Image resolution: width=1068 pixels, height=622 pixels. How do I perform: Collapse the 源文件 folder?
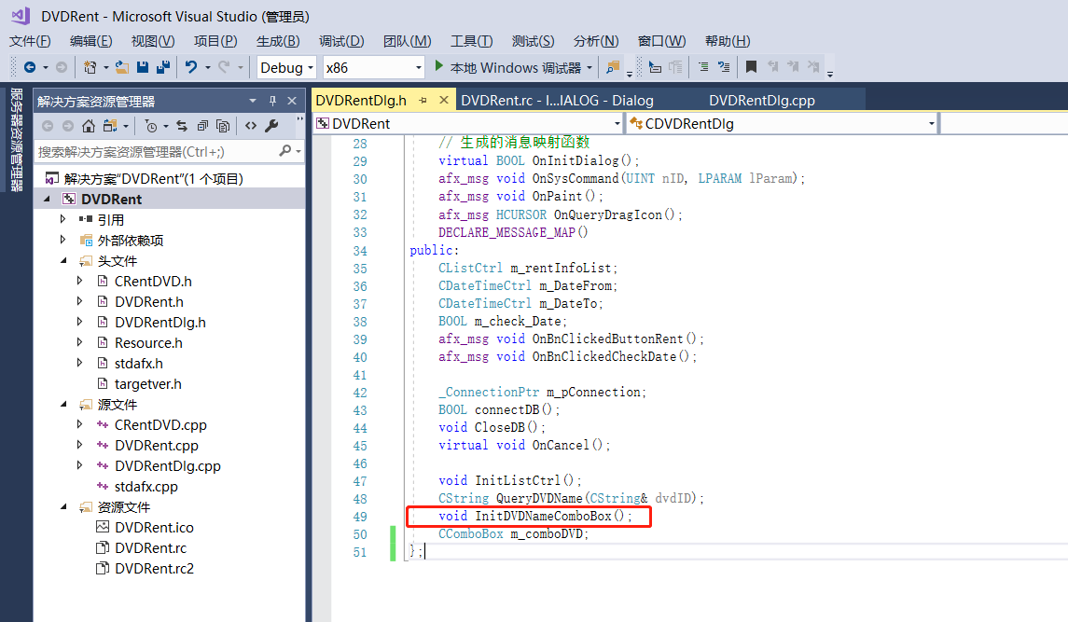point(63,404)
